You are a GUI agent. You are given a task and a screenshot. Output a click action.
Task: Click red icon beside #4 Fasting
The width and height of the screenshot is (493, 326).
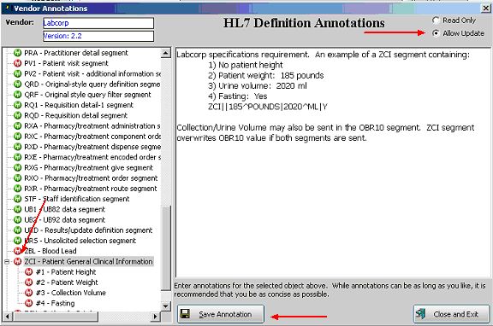(28, 303)
